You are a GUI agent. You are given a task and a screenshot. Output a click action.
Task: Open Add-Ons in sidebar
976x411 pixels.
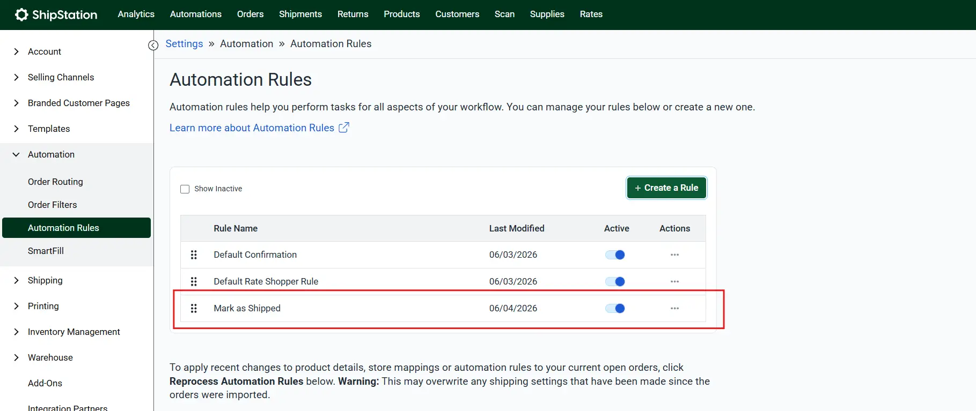[45, 383]
